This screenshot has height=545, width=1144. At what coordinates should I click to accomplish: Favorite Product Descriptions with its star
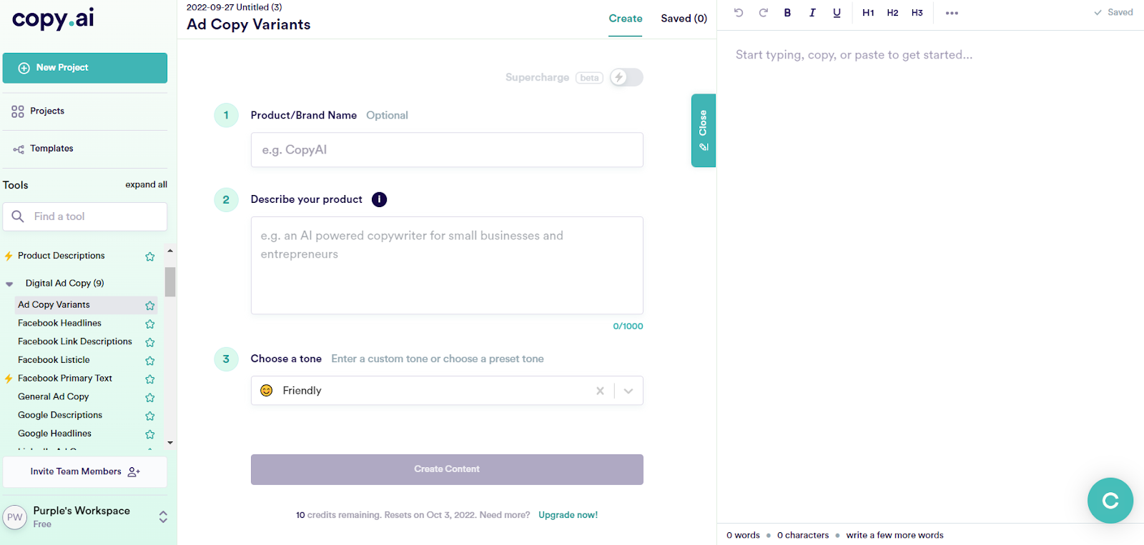click(150, 256)
